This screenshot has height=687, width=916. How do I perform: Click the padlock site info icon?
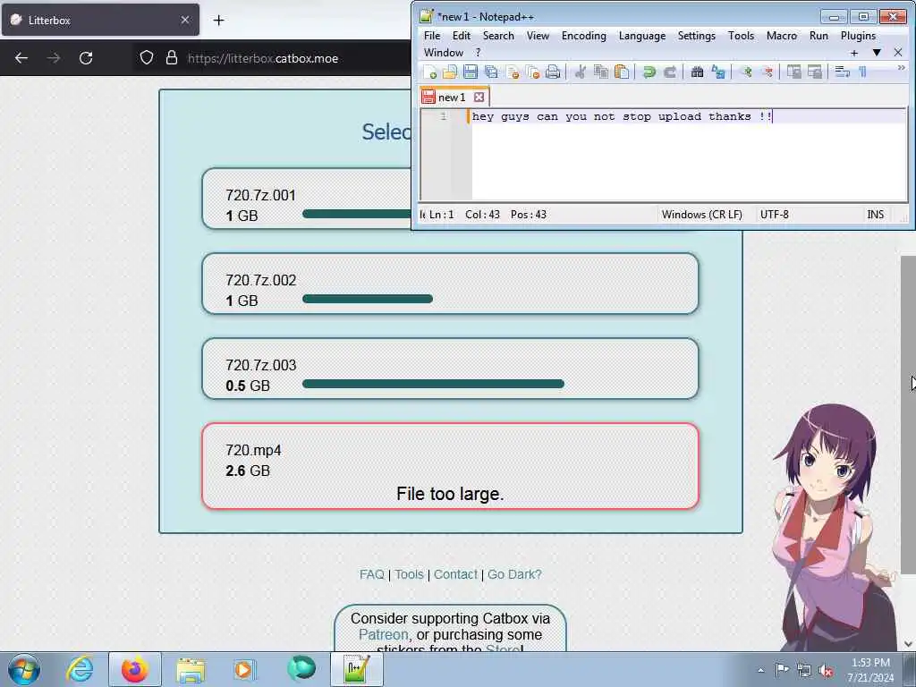coord(171,58)
